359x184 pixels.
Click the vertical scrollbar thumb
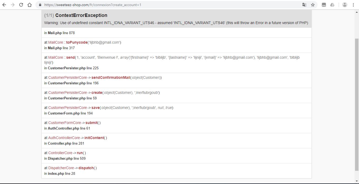(x=357, y=104)
